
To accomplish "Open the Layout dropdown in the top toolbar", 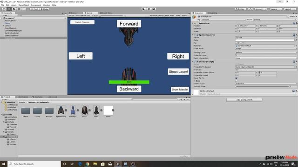I will [x=290, y=9].
